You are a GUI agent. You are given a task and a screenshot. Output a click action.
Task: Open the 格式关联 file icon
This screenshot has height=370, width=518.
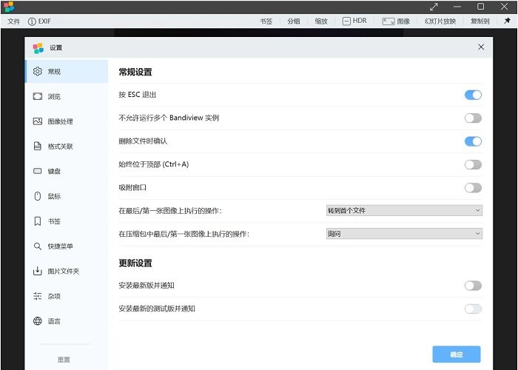[38, 147]
